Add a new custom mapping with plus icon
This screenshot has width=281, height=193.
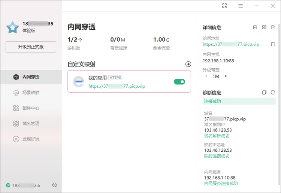188,64
